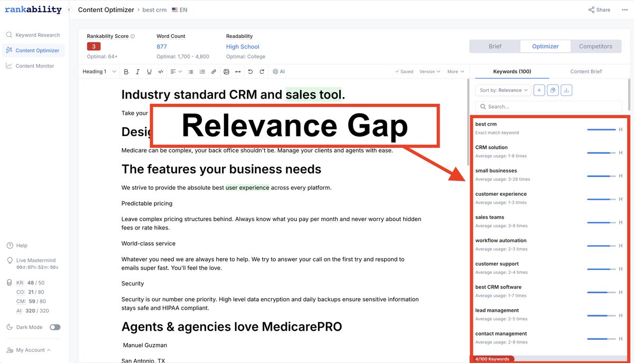Insert a bulleted list
Screen dimensions: 634x363
pos(191,72)
